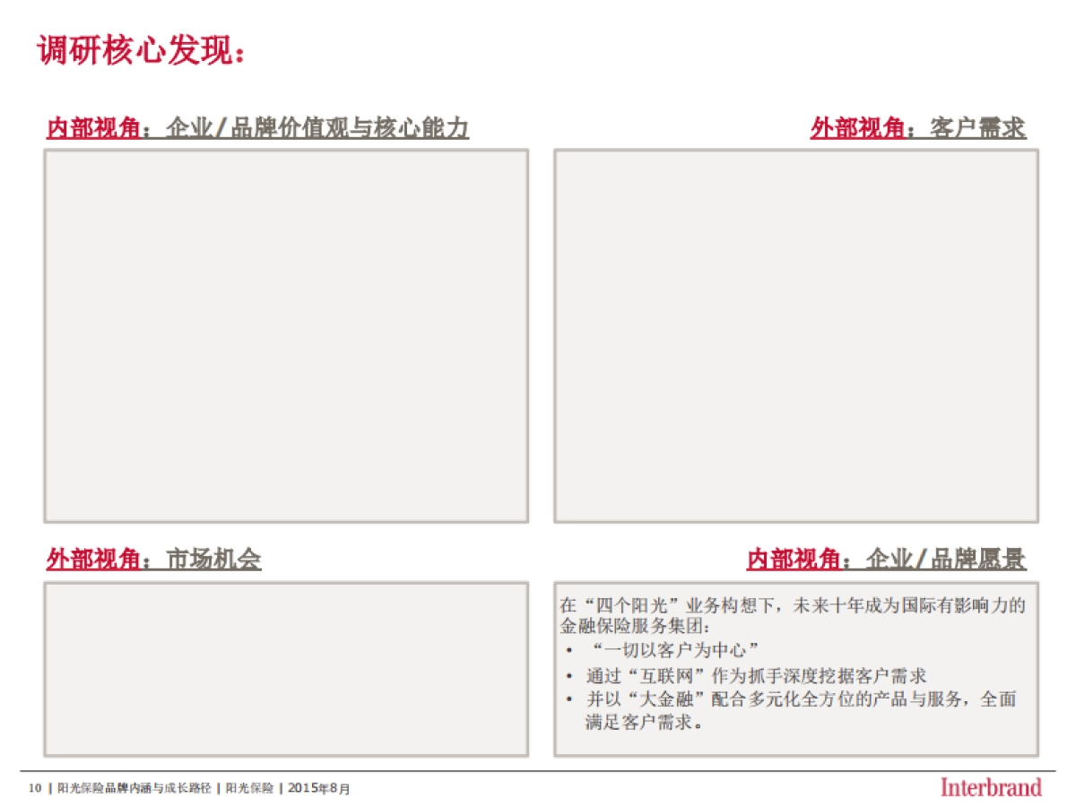The image size is (1076, 807).
Task: Click the vision box containing 金融保险服务集团 text
Action: coord(796,668)
